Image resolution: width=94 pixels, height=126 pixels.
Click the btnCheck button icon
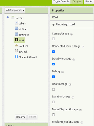16,34
